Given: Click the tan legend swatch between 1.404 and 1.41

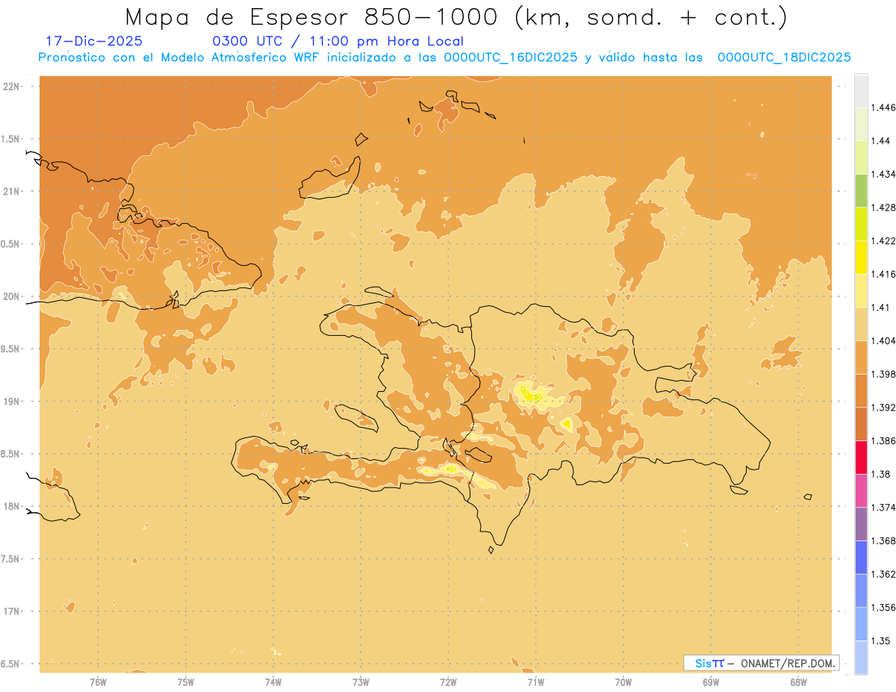Looking at the screenshot, I should (861, 324).
